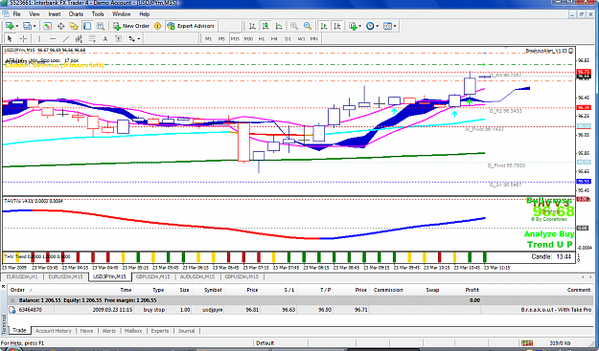Open the File menu

pos(17,14)
